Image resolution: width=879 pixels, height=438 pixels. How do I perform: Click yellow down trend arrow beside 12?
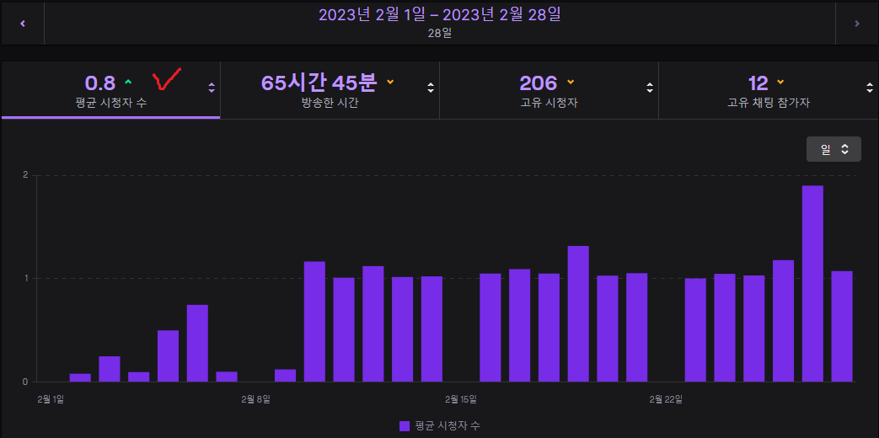[780, 83]
